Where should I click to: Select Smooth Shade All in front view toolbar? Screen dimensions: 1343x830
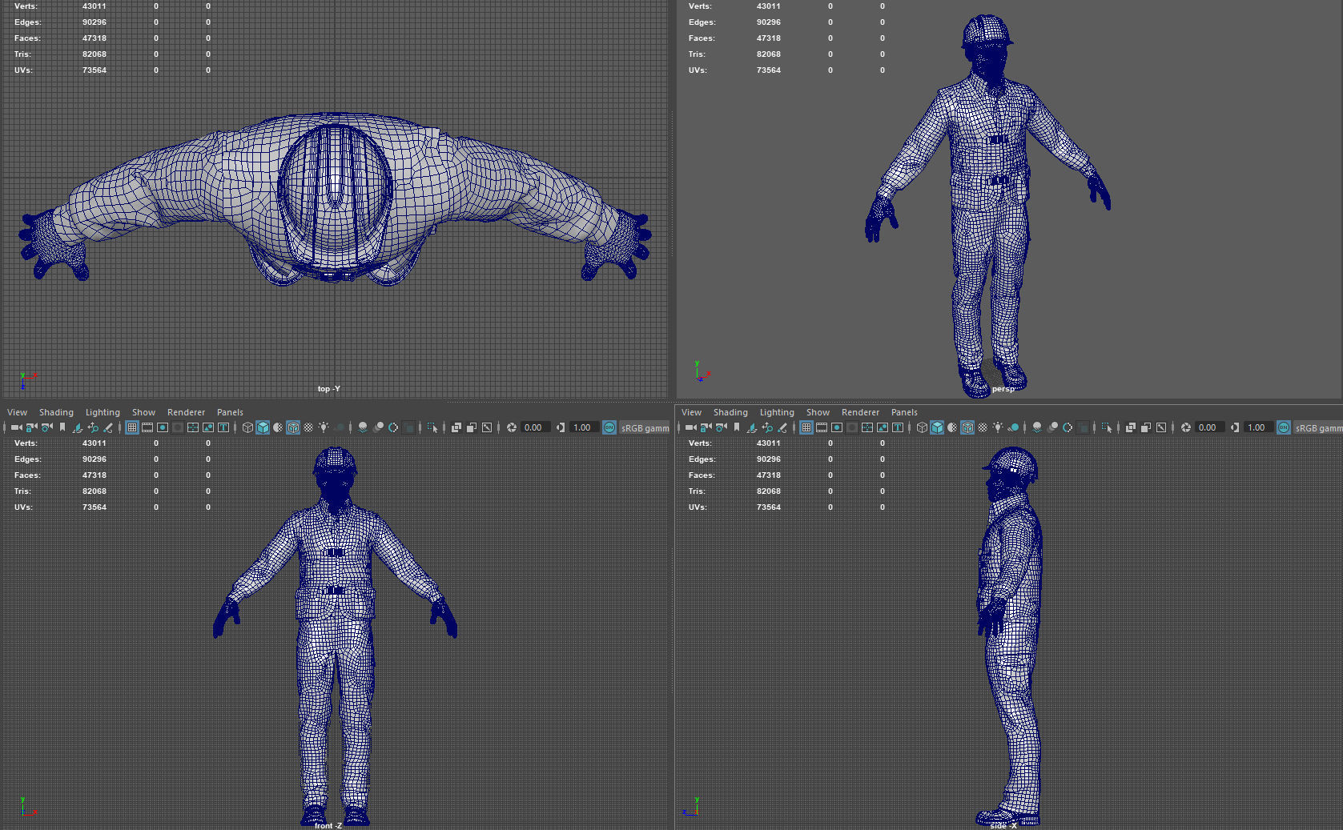click(263, 427)
